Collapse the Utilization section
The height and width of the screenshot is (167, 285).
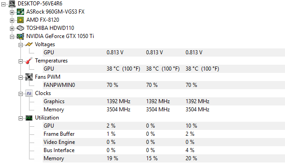tap(20, 119)
